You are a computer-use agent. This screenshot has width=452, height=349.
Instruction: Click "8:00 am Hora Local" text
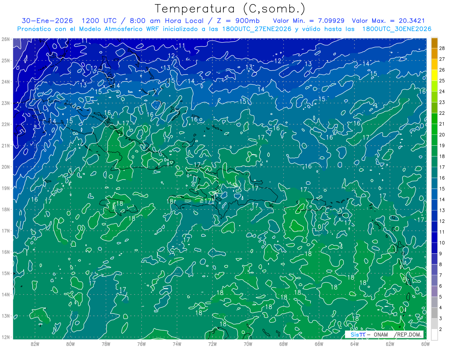coord(166,21)
